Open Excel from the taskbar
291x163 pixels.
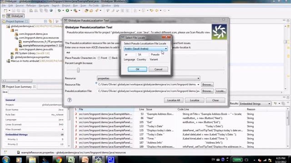tap(71, 159)
